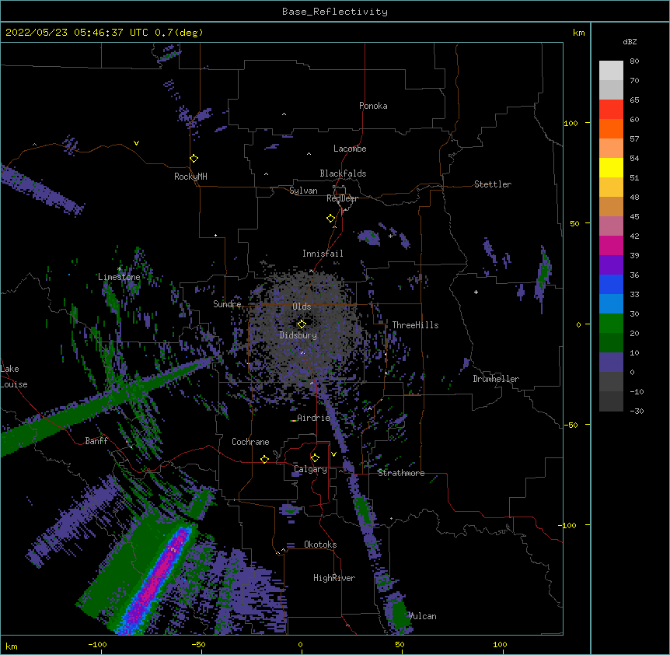
Task: Click the Stettler city label
Action: (x=493, y=184)
